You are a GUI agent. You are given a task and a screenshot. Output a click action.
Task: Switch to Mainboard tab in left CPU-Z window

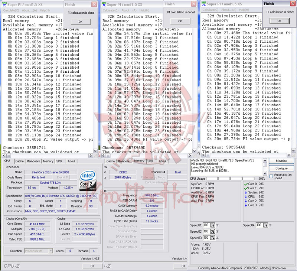[33, 161]
